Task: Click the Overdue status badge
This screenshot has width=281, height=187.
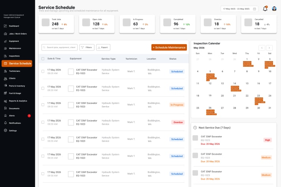Action: tap(178, 122)
